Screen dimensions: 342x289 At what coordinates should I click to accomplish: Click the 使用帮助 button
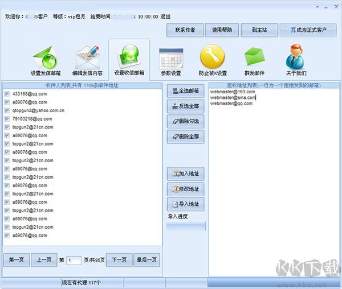click(222, 30)
